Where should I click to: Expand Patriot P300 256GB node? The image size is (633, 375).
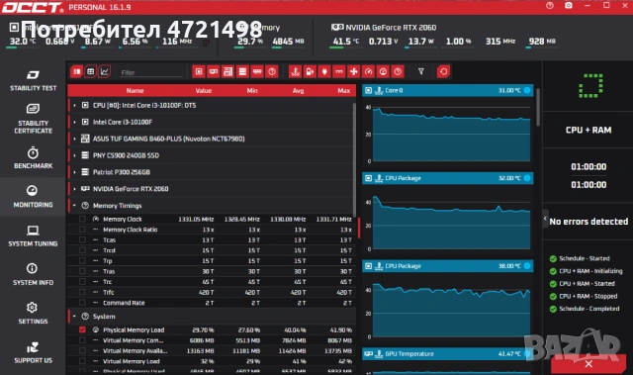point(75,172)
